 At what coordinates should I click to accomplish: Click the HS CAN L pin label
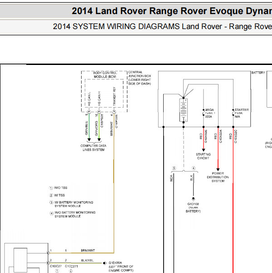pyautogui.click(x=89, y=99)
